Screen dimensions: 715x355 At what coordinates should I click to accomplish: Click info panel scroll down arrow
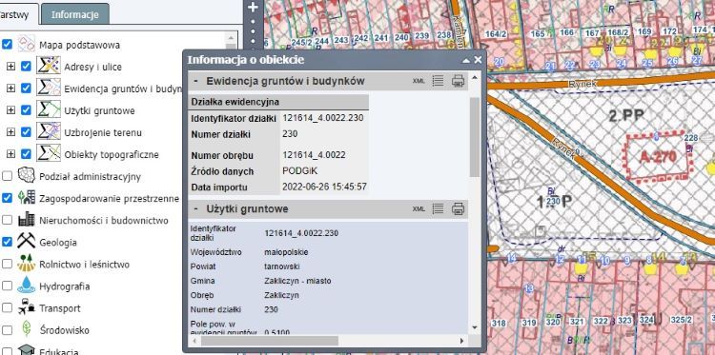[474, 327]
